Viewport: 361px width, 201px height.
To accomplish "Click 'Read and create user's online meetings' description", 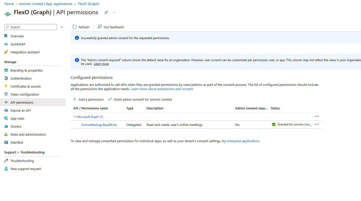I will (174, 125).
